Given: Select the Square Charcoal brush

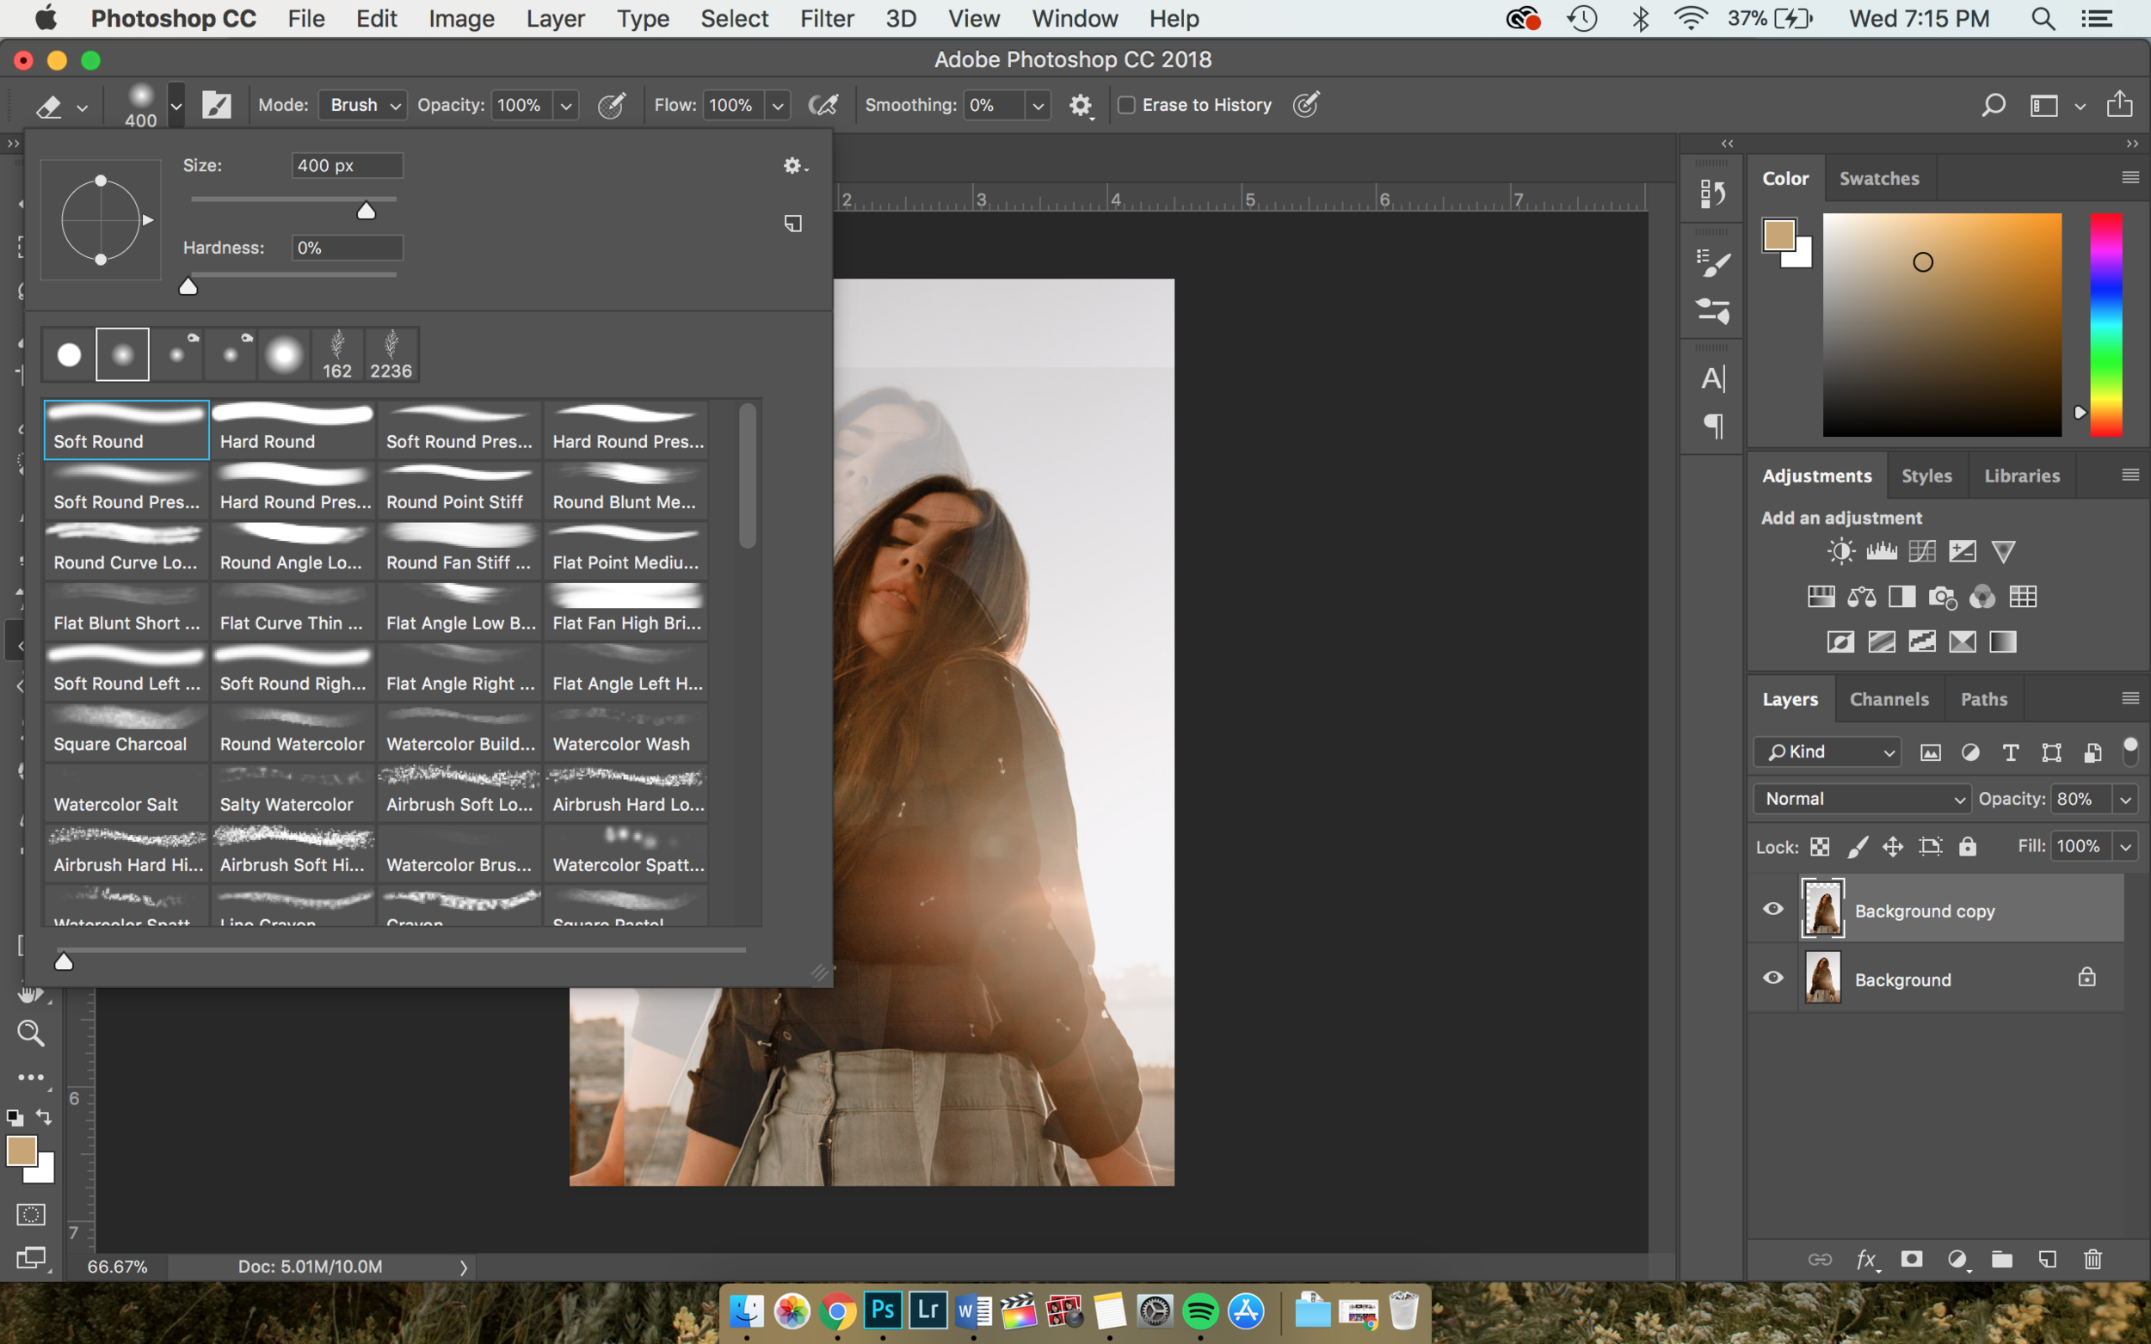Looking at the screenshot, I should tap(126, 732).
